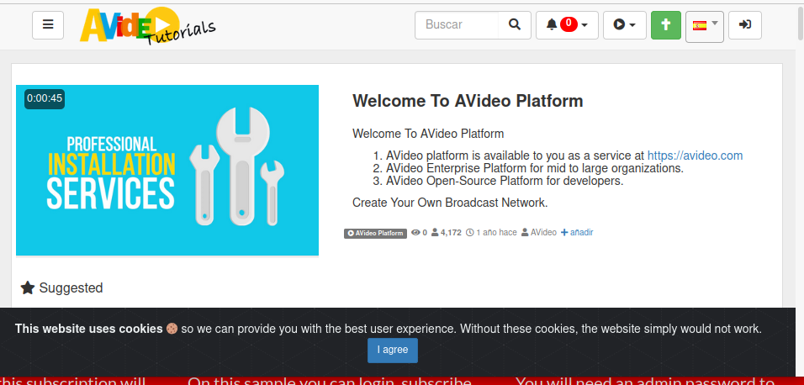Image resolution: width=804 pixels, height=385 pixels.
Task: Open the Professional Installation Services video thumbnail
Action: click(x=167, y=170)
